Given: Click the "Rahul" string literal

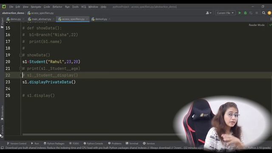Looking at the screenshot, I should click(56, 62).
